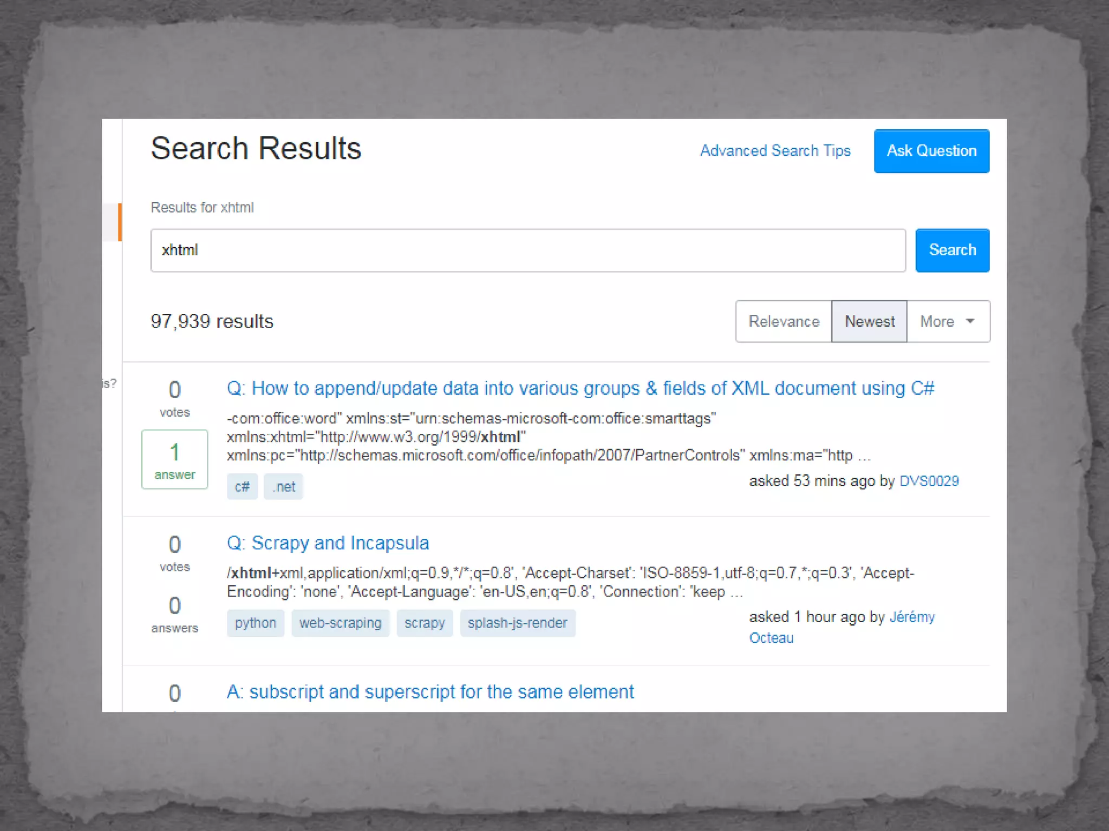The height and width of the screenshot is (831, 1109).
Task: Select the Newest sort tab
Action: coord(869,321)
